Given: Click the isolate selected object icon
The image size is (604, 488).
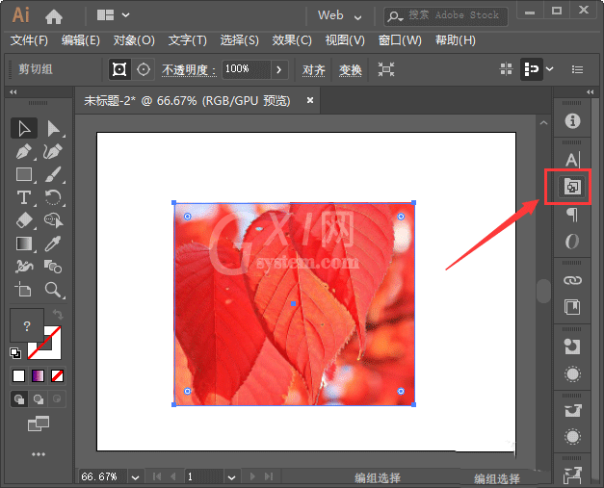Looking at the screenshot, I should pyautogui.click(x=386, y=69).
